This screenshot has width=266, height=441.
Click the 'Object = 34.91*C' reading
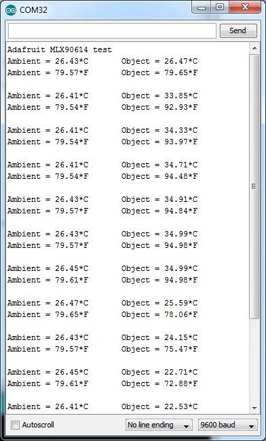[x=159, y=199]
